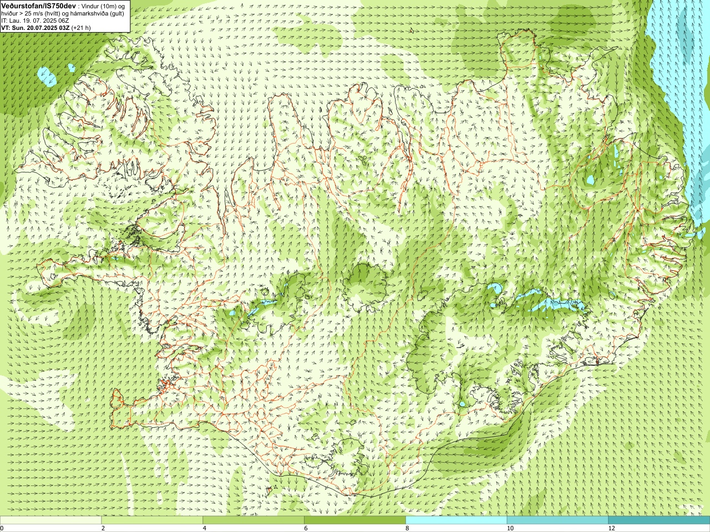Viewport: 710px width, 532px height.
Task: Click the legend tick label '12'
Action: [612, 529]
